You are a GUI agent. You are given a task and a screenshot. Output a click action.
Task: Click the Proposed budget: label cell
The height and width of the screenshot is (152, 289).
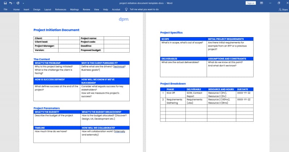click(92, 50)
